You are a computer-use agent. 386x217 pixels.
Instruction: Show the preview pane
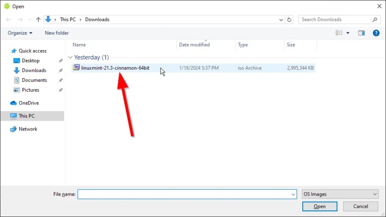click(361, 33)
